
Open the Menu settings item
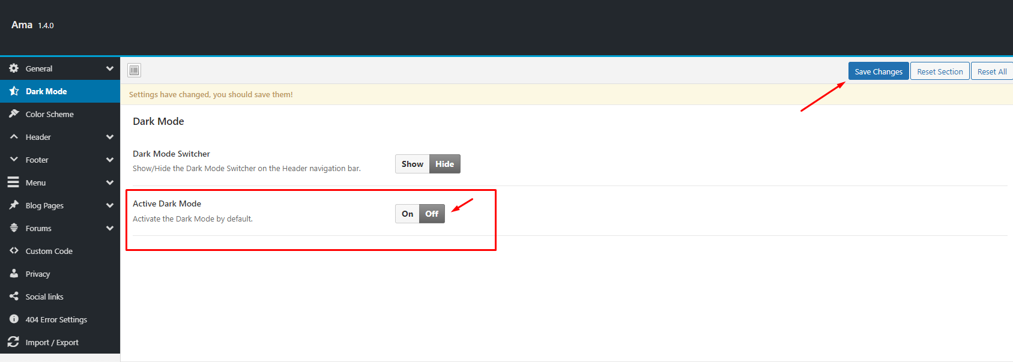pos(60,183)
